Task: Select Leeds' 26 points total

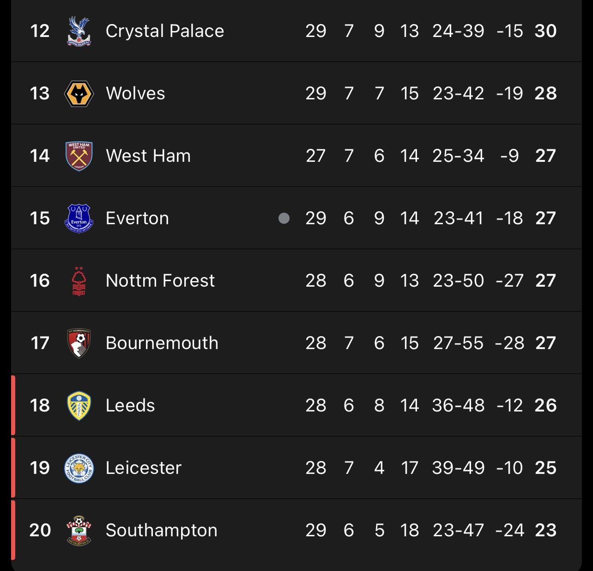Action: click(546, 405)
